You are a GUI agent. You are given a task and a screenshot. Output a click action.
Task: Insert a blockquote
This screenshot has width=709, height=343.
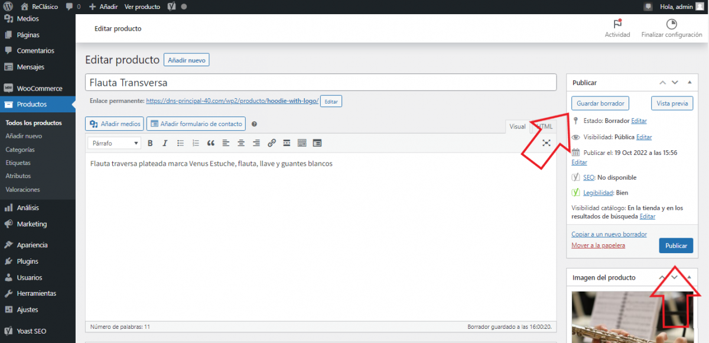211,143
